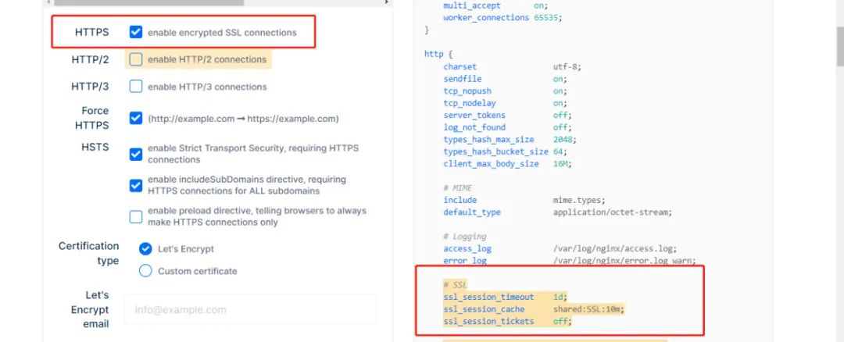Choose Custom certificate radio option
Viewport: 844px width, 342px height.
coord(145,271)
